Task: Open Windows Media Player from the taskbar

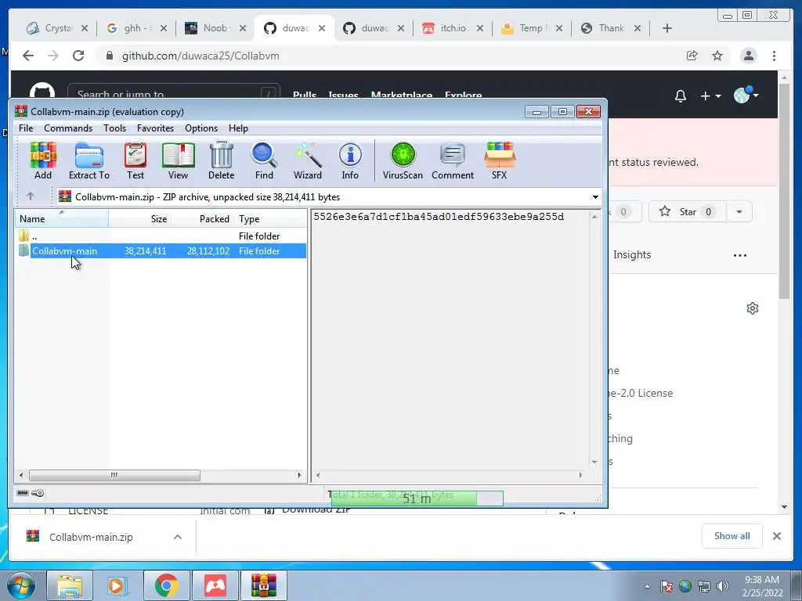Action: (116, 585)
